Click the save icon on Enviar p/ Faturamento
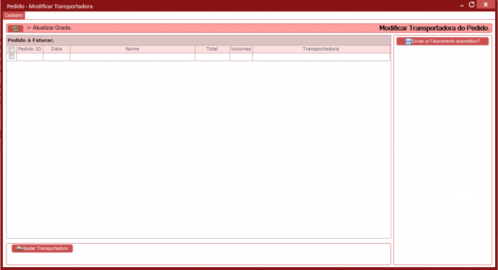The width and height of the screenshot is (498, 270). 408,41
